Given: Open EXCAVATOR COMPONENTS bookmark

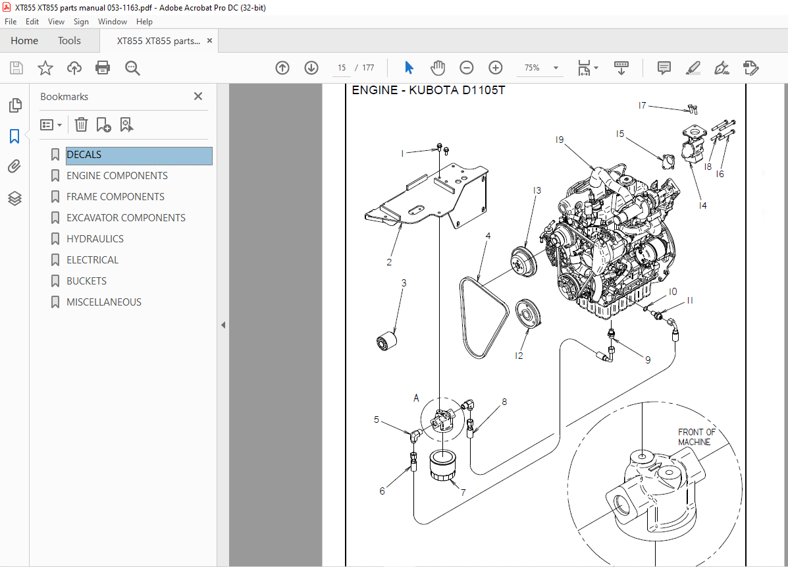Looking at the screenshot, I should point(126,218).
